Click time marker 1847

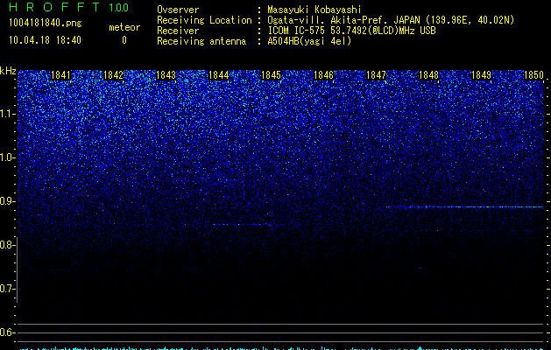[x=376, y=75]
